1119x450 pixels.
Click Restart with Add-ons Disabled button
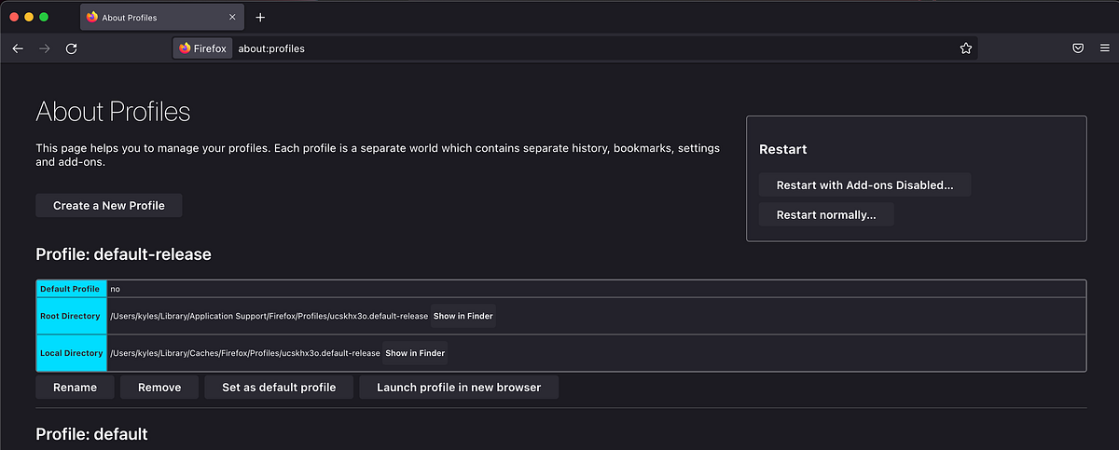864,185
